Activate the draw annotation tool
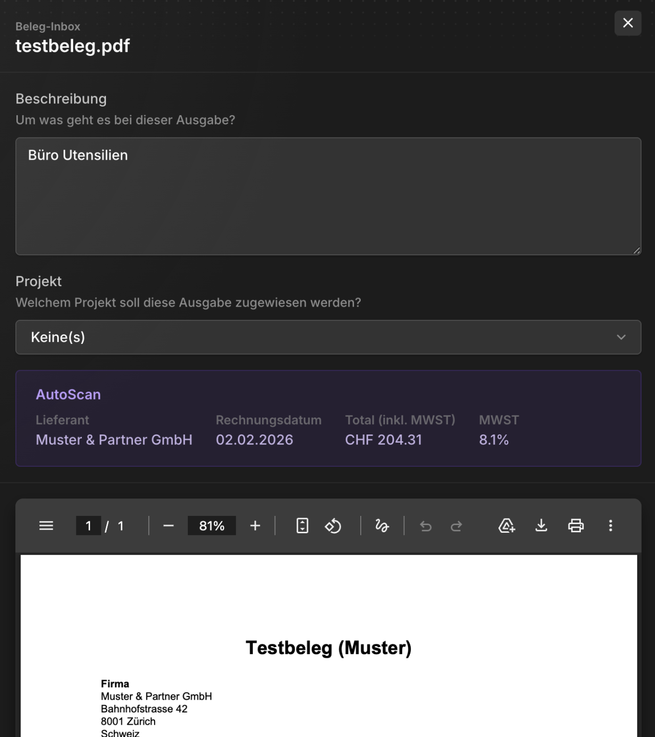This screenshot has height=737, width=655. point(382,526)
